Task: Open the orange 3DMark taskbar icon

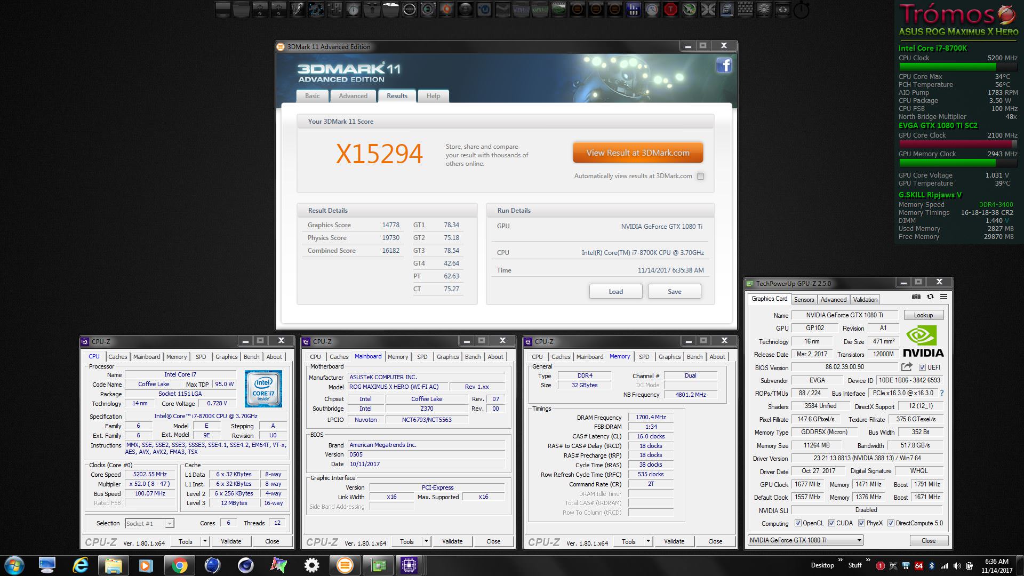Action: (x=345, y=565)
